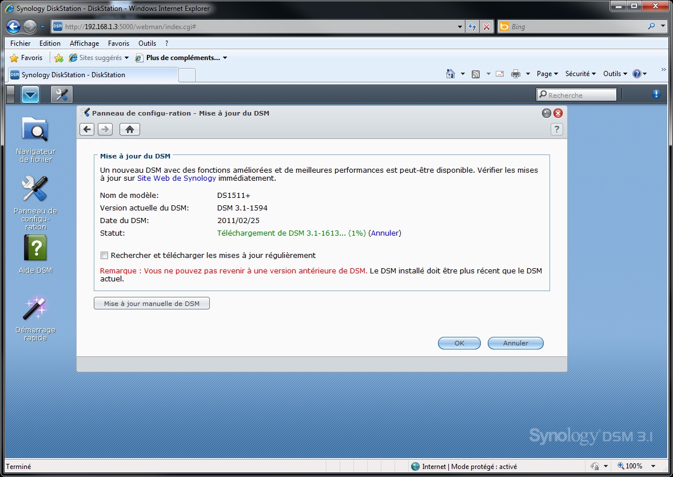The width and height of the screenshot is (673, 477).
Task: Cancel download via the Annuler link in Statut
Action: point(385,233)
